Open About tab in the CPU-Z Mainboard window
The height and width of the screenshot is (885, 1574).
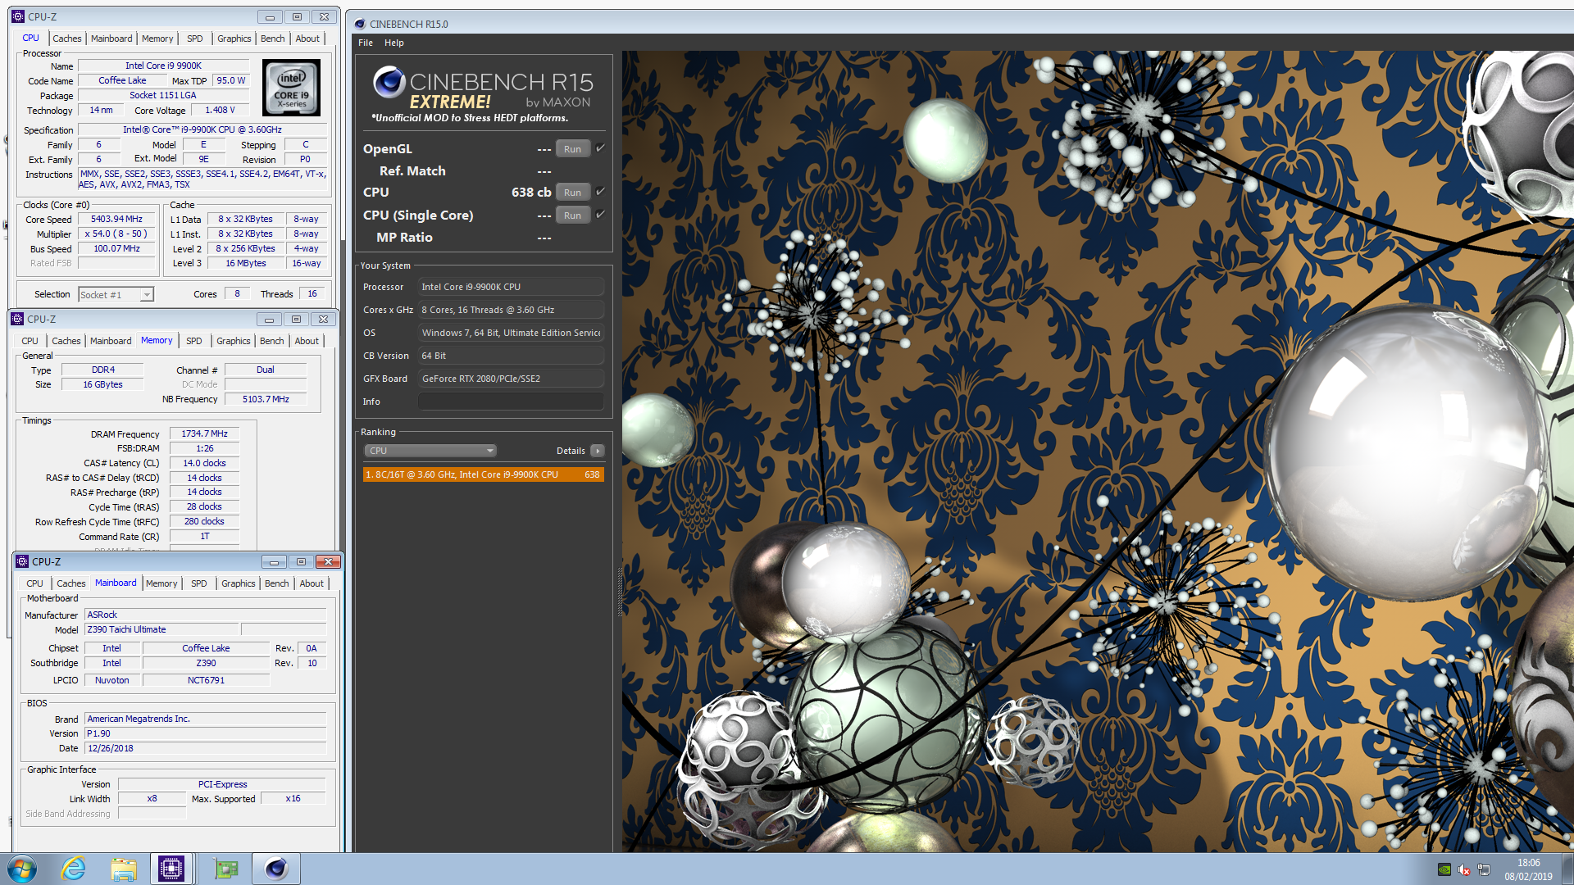click(312, 583)
